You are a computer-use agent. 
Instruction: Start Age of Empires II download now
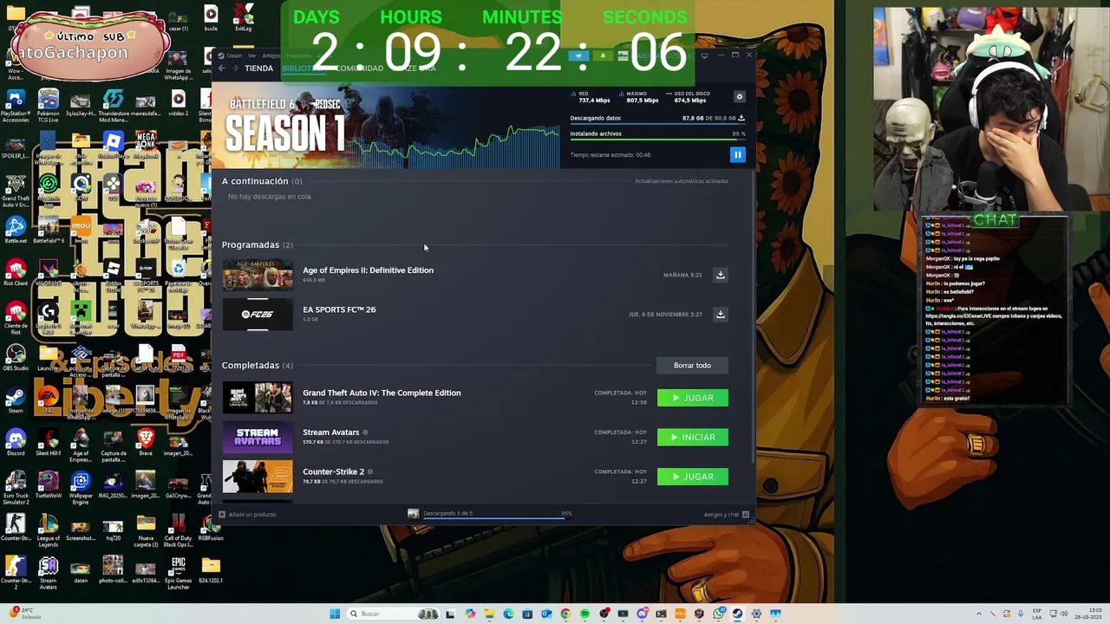720,275
